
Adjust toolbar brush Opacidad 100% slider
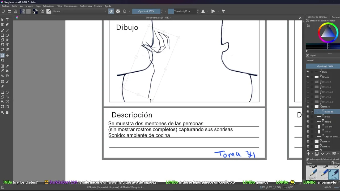click(x=146, y=11)
